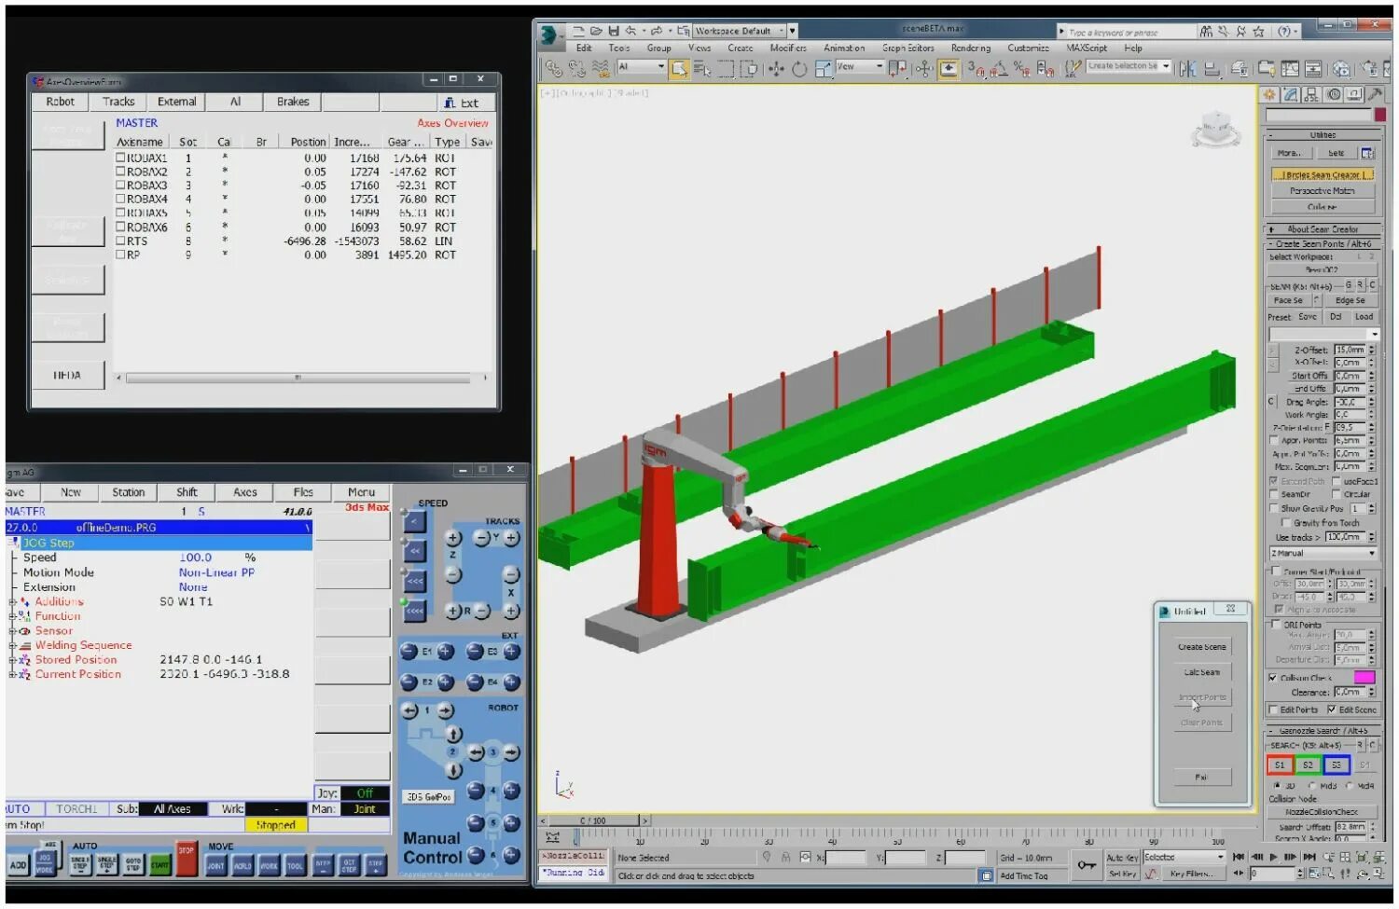Click the Create Scene button
Image resolution: width=1399 pixels, height=909 pixels.
(1201, 647)
